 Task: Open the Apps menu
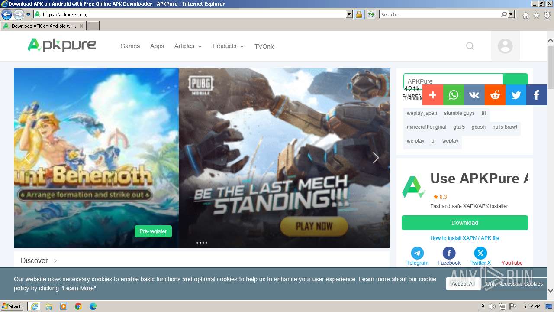[157, 46]
